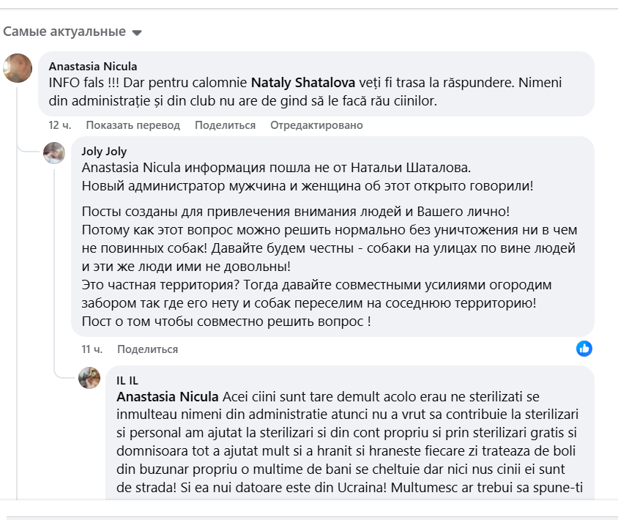Image resolution: width=618 pixels, height=520 pixels.
Task: Click "Поделиться" under Joly Joly's reply
Action: click(x=147, y=349)
